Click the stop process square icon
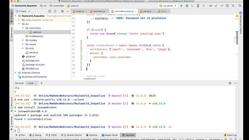Viewport: 249px width, 140px height. coord(203,6)
